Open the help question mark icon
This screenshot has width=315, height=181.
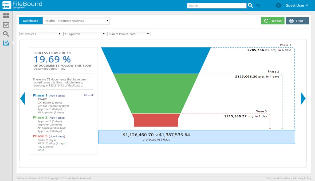click(x=278, y=6)
